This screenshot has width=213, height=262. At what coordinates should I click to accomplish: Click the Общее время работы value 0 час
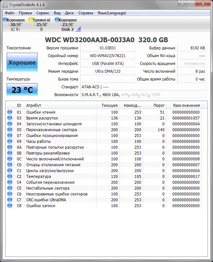[x=192, y=79]
